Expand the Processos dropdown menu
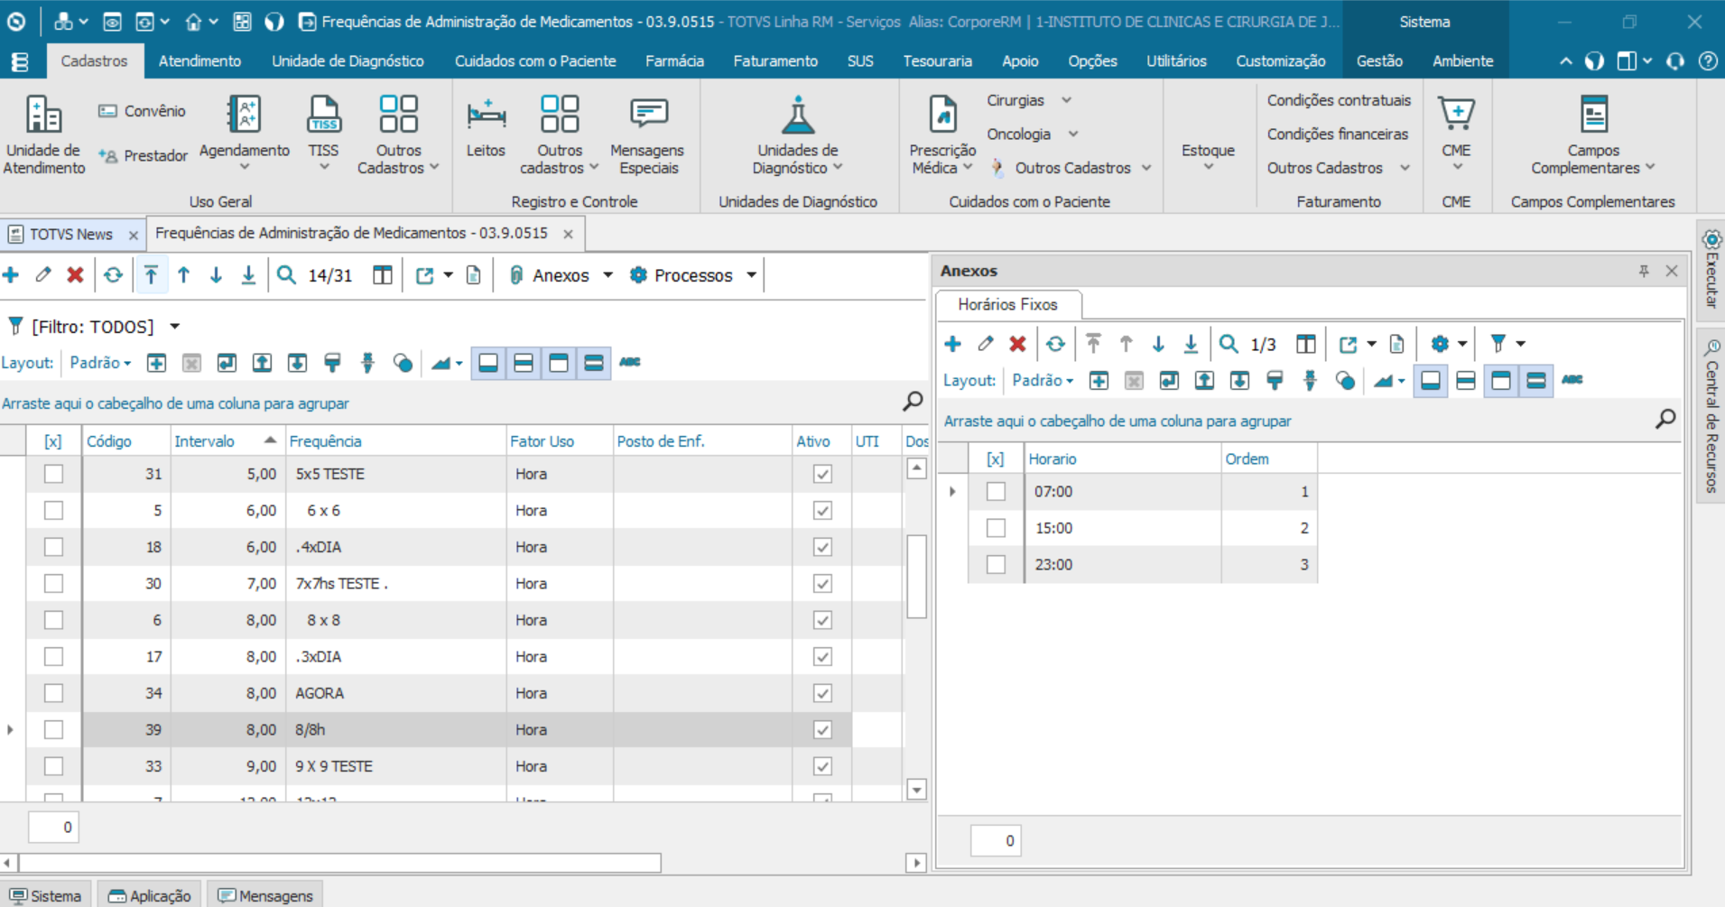 coord(751,275)
